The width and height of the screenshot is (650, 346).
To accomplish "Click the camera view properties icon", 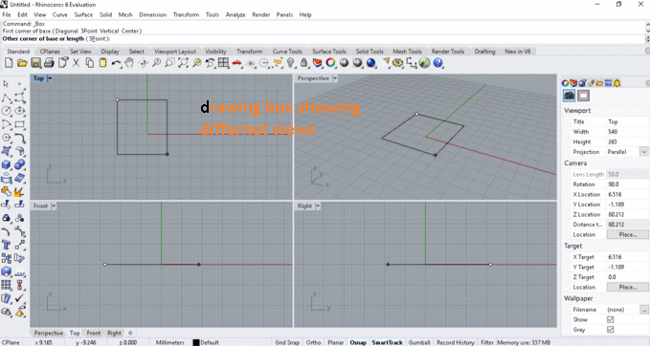I will pos(570,96).
